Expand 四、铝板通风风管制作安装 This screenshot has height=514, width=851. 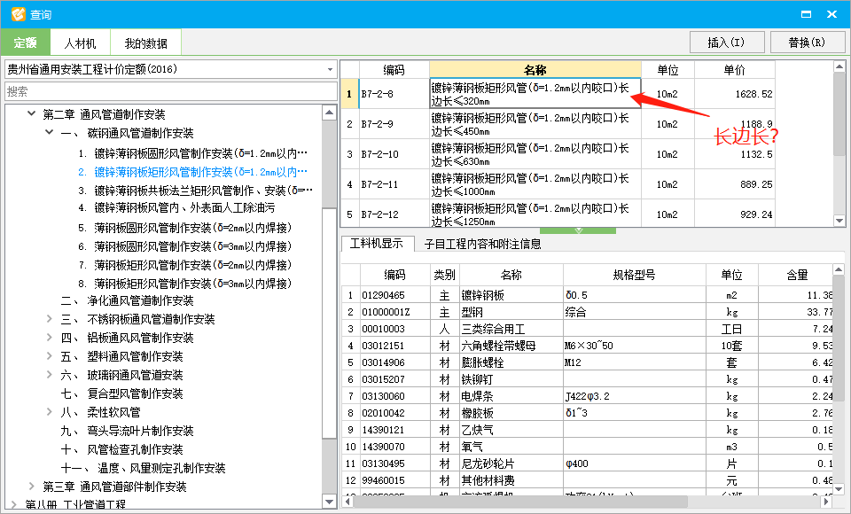[x=50, y=337]
